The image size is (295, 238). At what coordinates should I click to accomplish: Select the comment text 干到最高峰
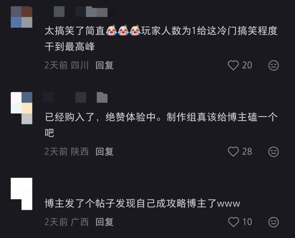[70, 47]
